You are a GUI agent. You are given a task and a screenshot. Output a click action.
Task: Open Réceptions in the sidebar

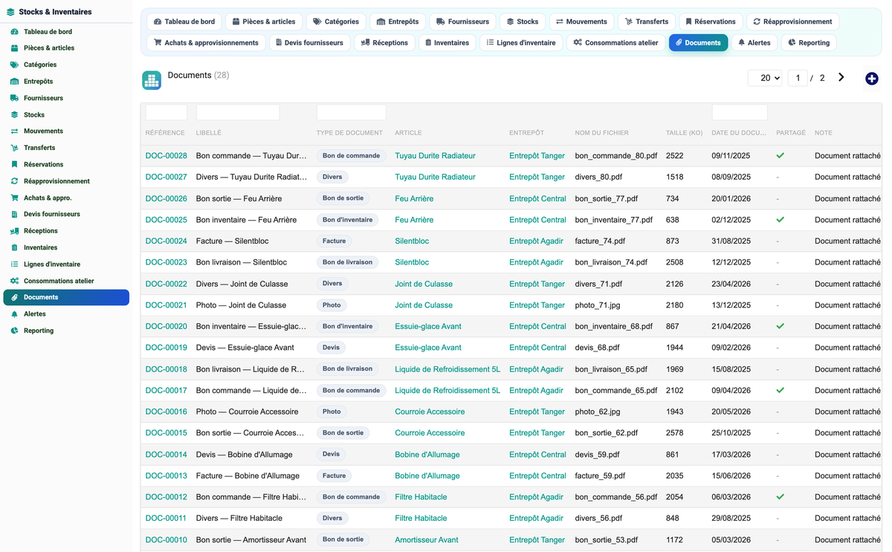(x=40, y=231)
